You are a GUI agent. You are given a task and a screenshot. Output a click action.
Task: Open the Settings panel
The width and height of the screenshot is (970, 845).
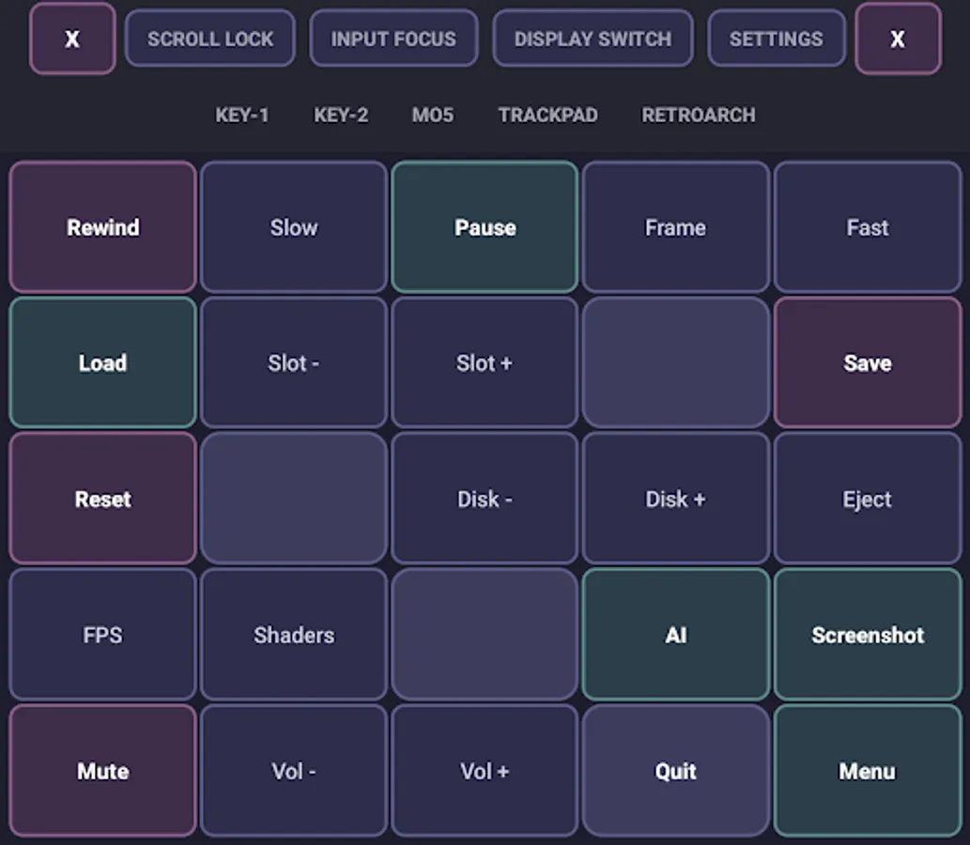(x=777, y=38)
